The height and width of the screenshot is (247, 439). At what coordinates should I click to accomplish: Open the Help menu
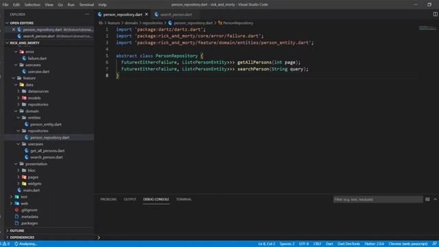(x=102, y=5)
